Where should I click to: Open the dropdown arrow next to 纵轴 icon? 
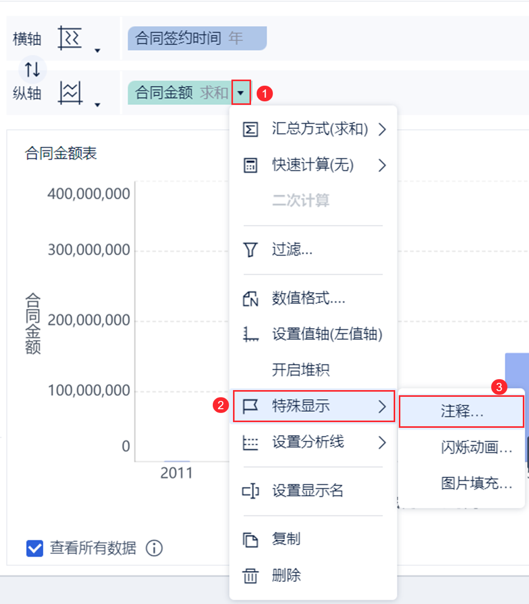98,105
